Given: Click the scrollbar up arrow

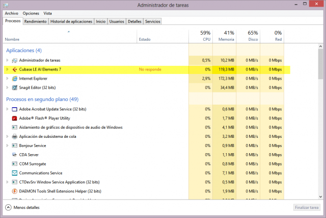Looking at the screenshot, I should tap(320, 46).
